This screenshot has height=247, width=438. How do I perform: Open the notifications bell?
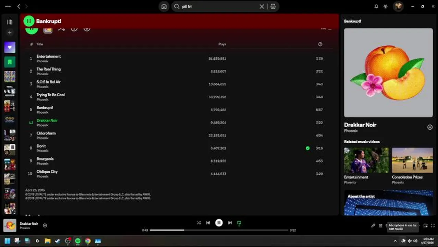(376, 6)
